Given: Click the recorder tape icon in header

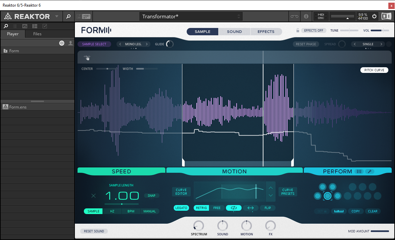Looking at the screenshot, I should 294,16.
